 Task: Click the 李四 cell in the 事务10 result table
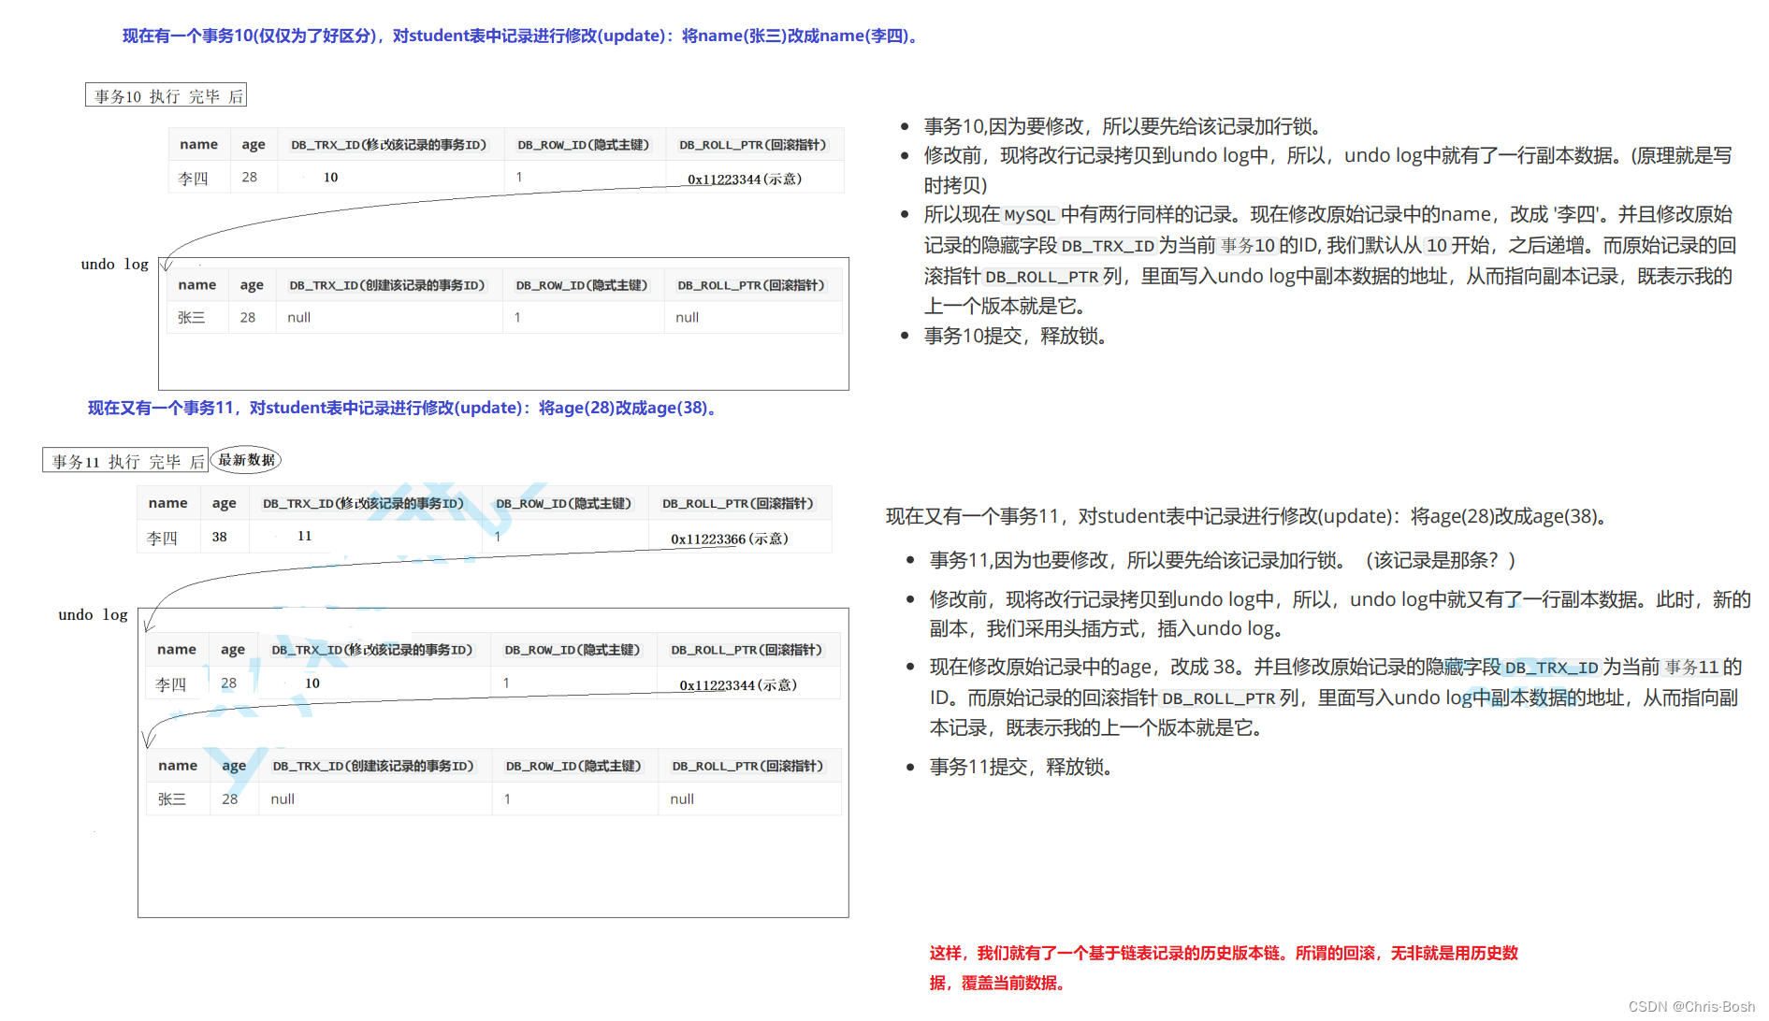tap(193, 178)
